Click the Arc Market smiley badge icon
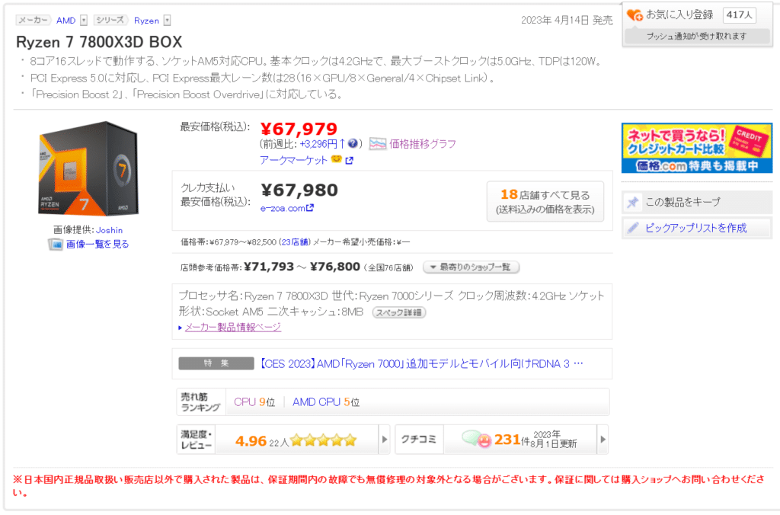 (x=336, y=159)
